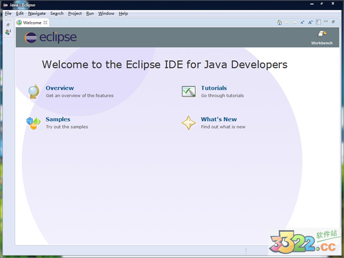Click the Navigate Forward arrow

click(295, 22)
